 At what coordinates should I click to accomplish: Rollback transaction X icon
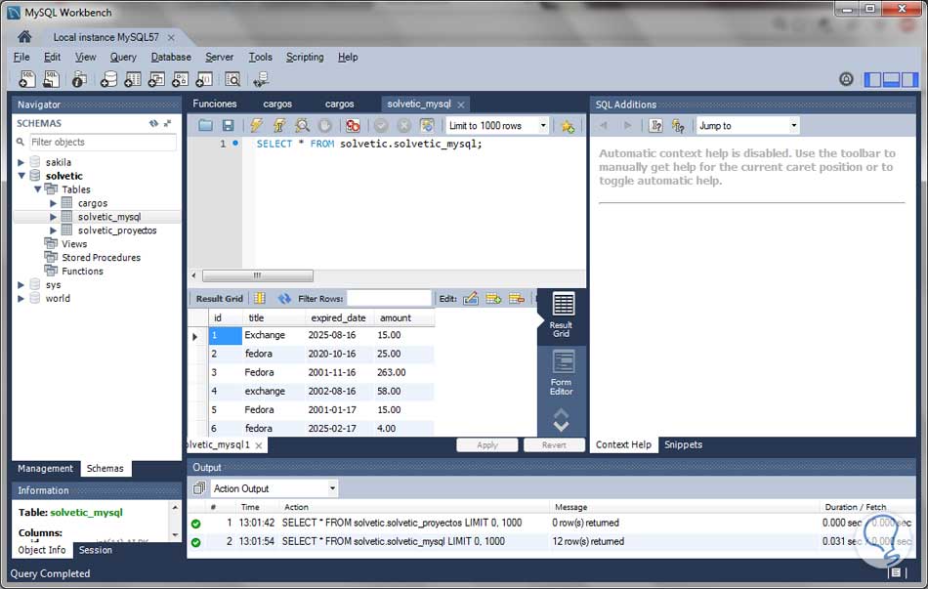point(403,125)
